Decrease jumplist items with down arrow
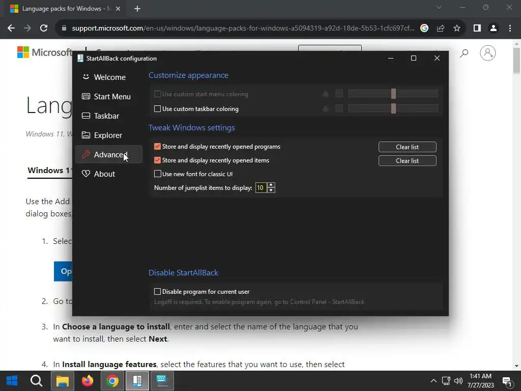Screen dimensions: 521x391 (271, 190)
